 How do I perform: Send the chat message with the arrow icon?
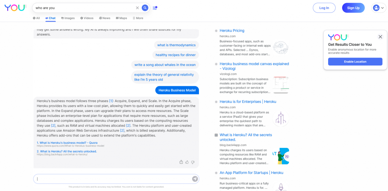tap(195, 179)
